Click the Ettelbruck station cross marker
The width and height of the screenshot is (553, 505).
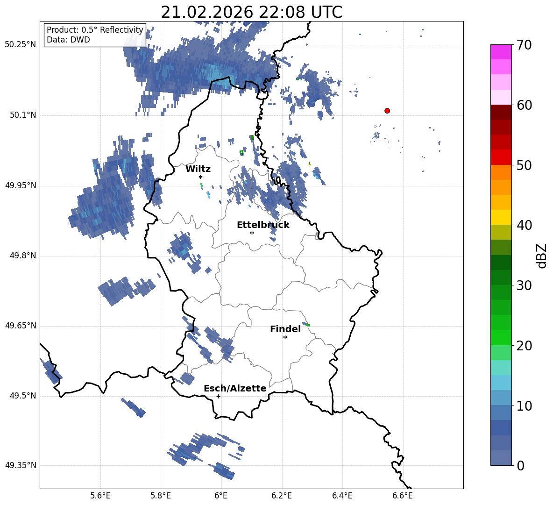[252, 233]
